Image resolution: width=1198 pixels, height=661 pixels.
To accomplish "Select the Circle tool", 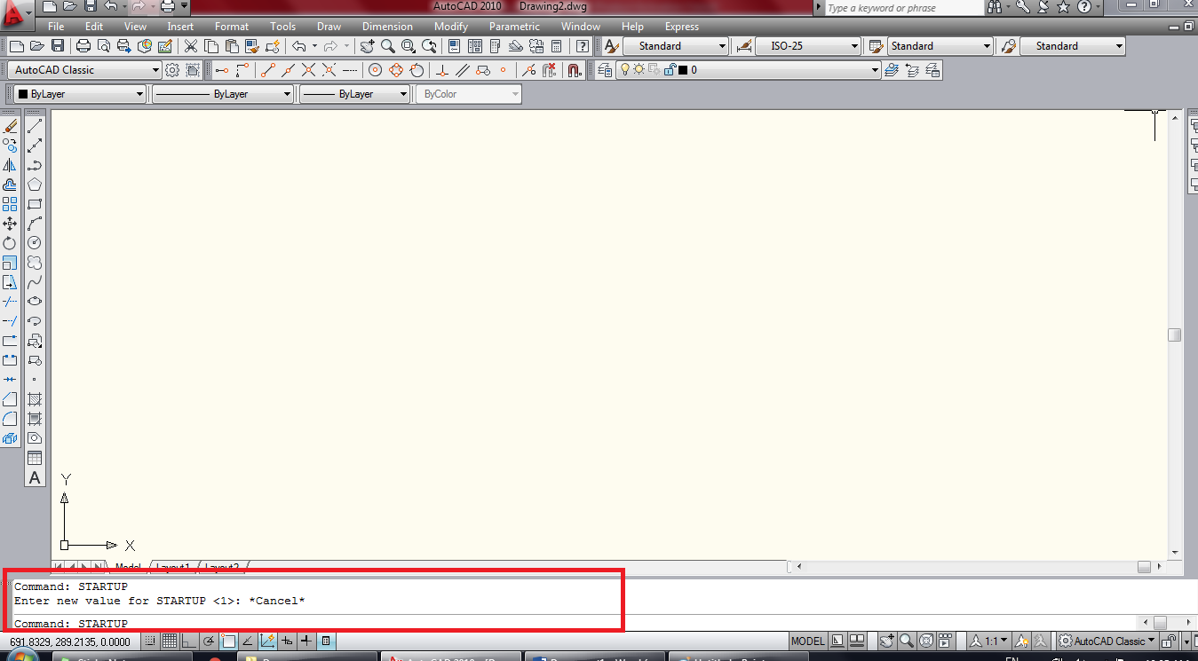I will [x=35, y=242].
